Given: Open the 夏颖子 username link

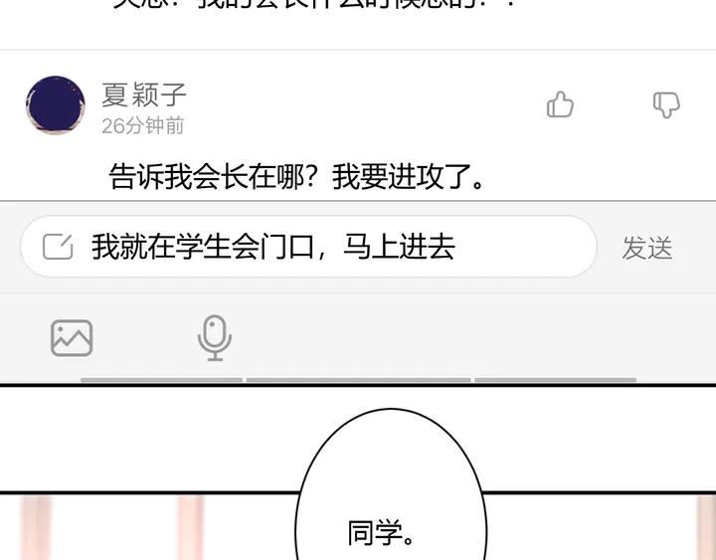Looking at the screenshot, I should coord(144,94).
